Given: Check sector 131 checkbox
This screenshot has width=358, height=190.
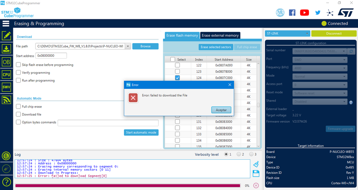Looking at the screenshot, I should (x=177, y=121).
